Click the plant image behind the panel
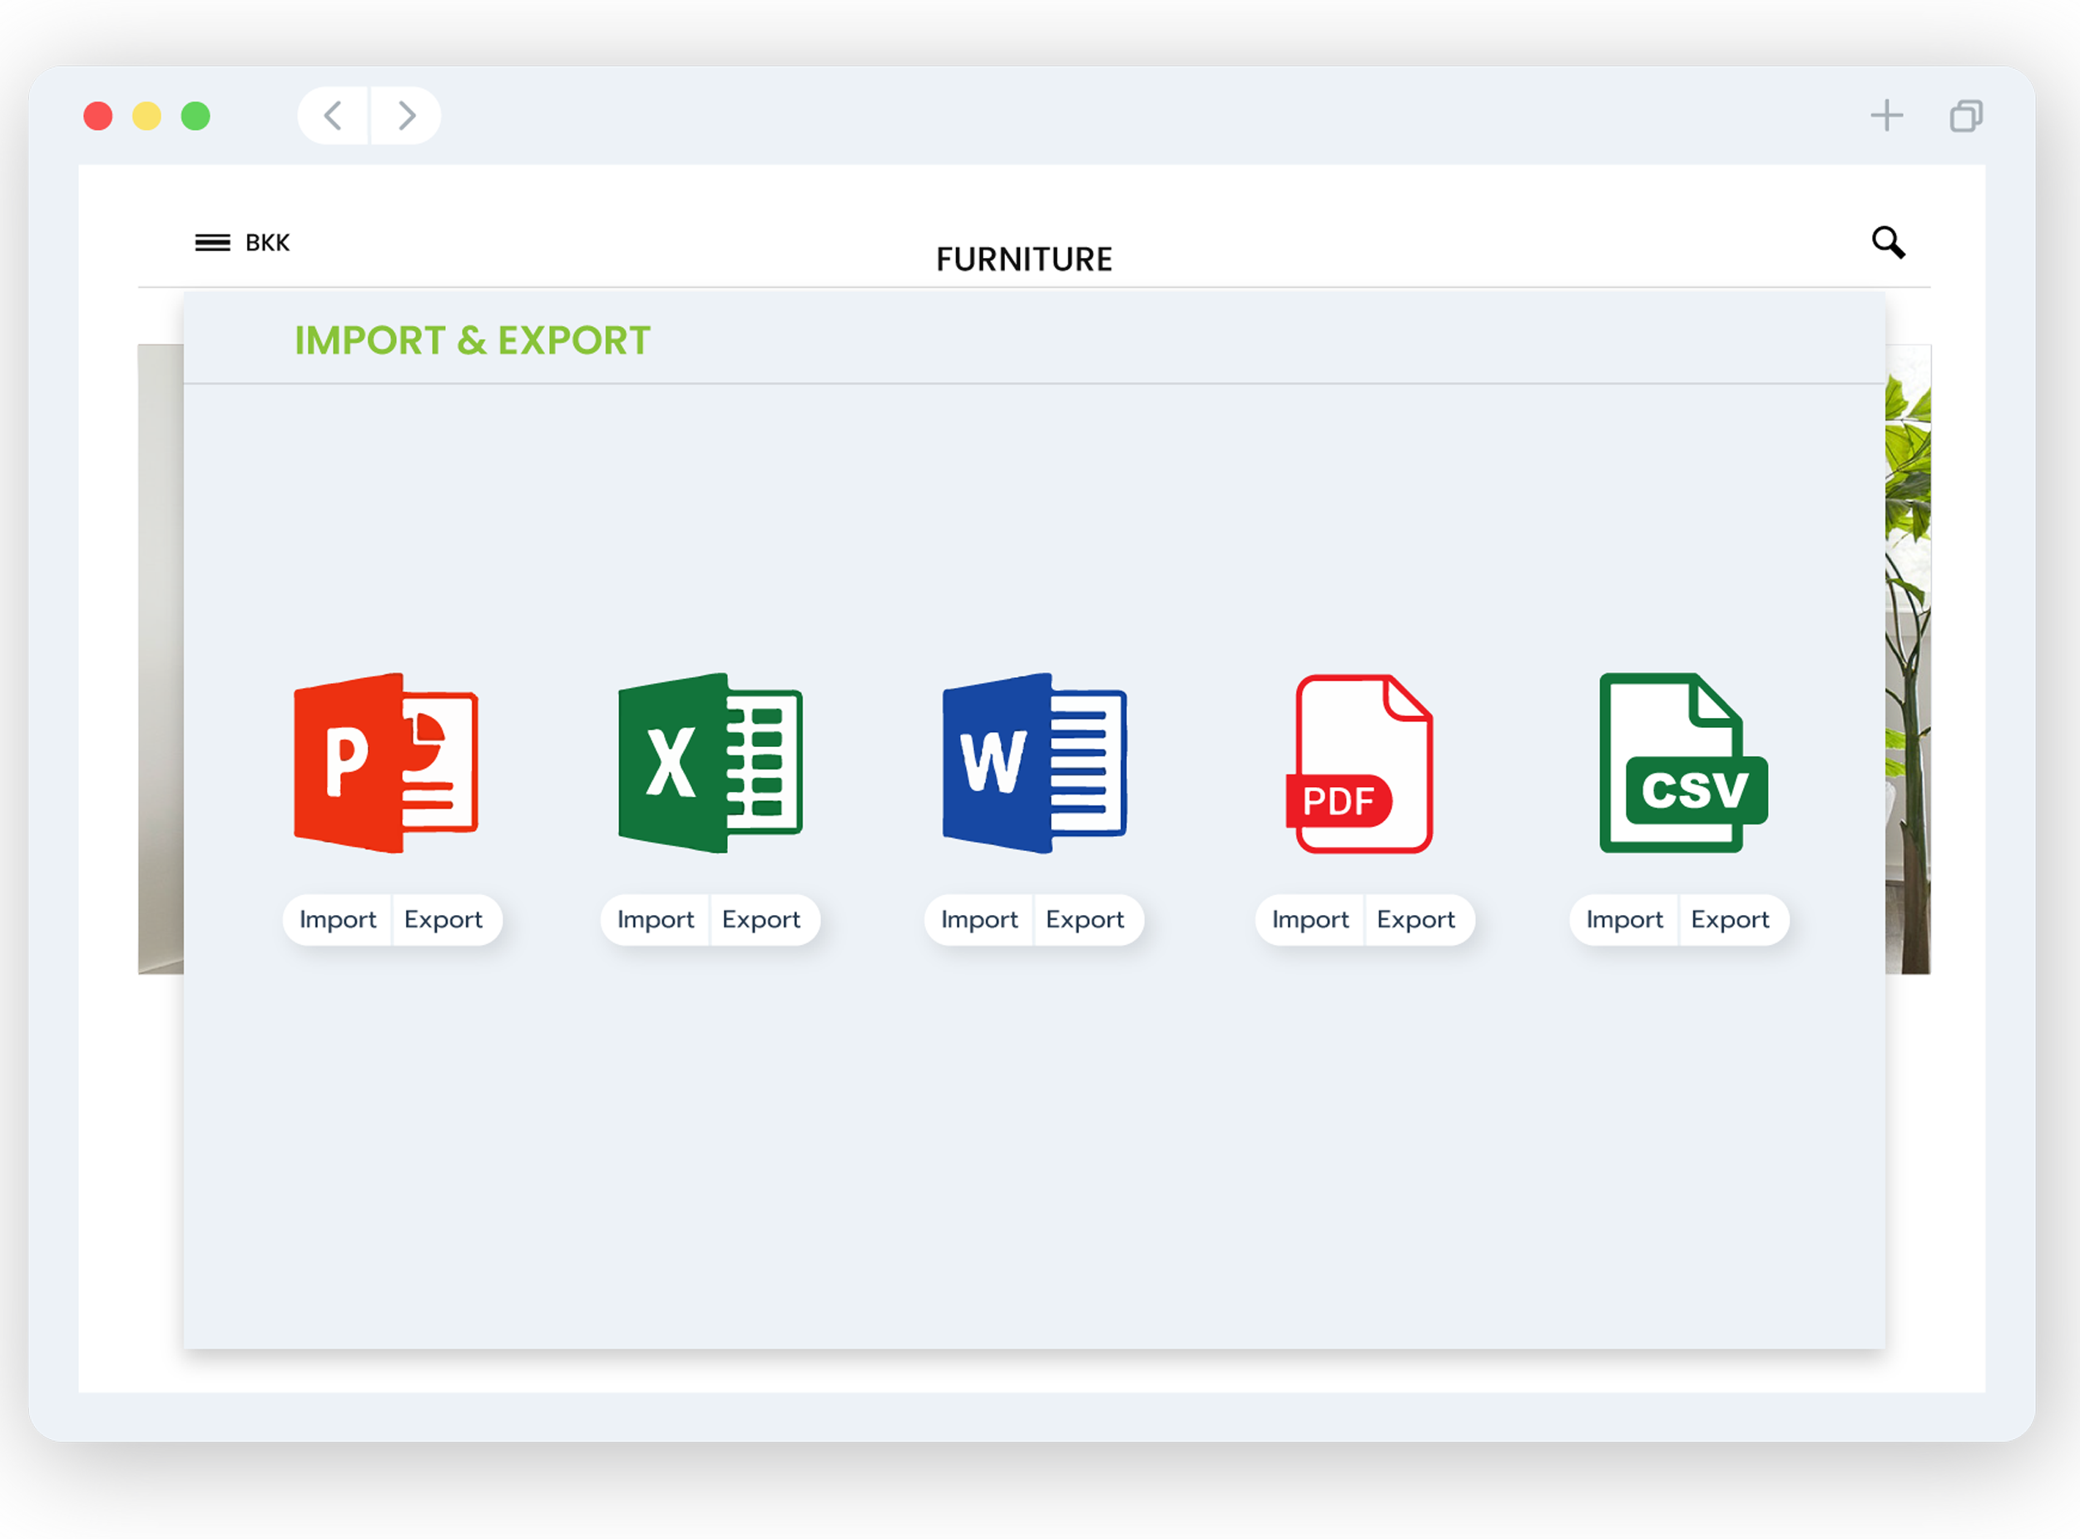The height and width of the screenshot is (1539, 2080). (1908, 660)
